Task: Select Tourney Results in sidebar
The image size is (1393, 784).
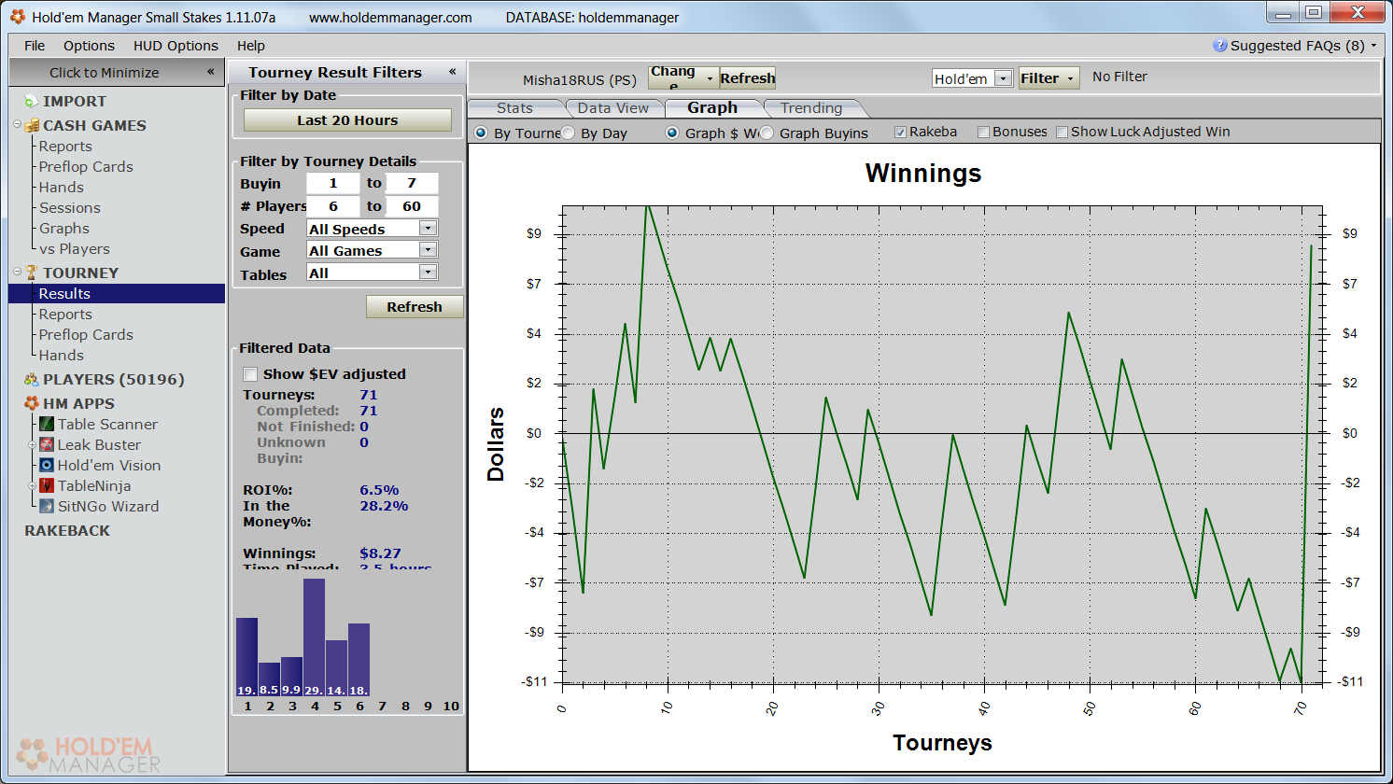Action: tap(117, 293)
